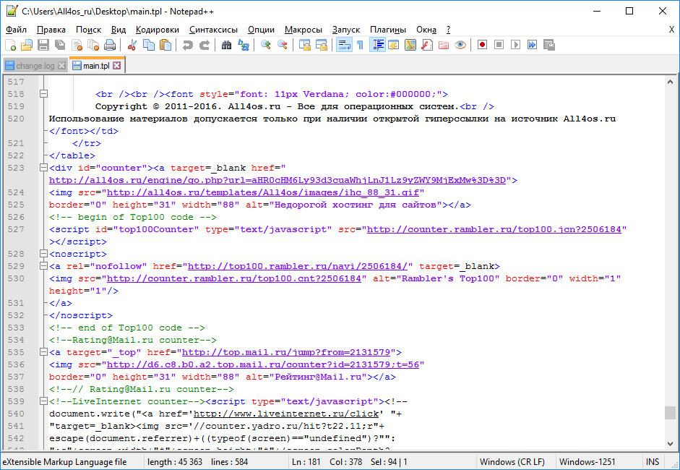Viewport: 680px width, 470px height.
Task: Toggle synchronized vertical scrolling
Action: click(x=305, y=45)
